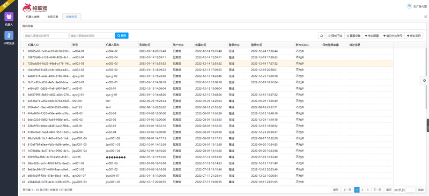
Task: Select the row with account test123
Action: 207,107
